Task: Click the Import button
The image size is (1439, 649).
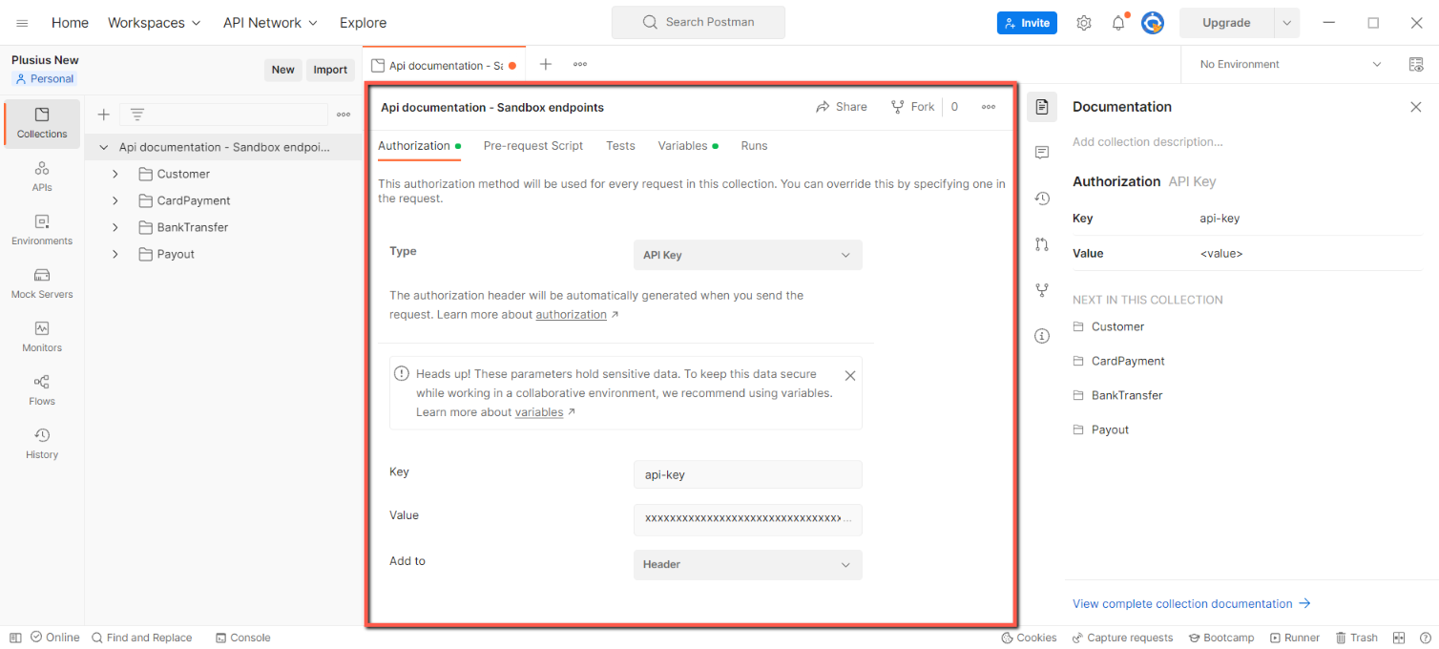Action: [330, 70]
